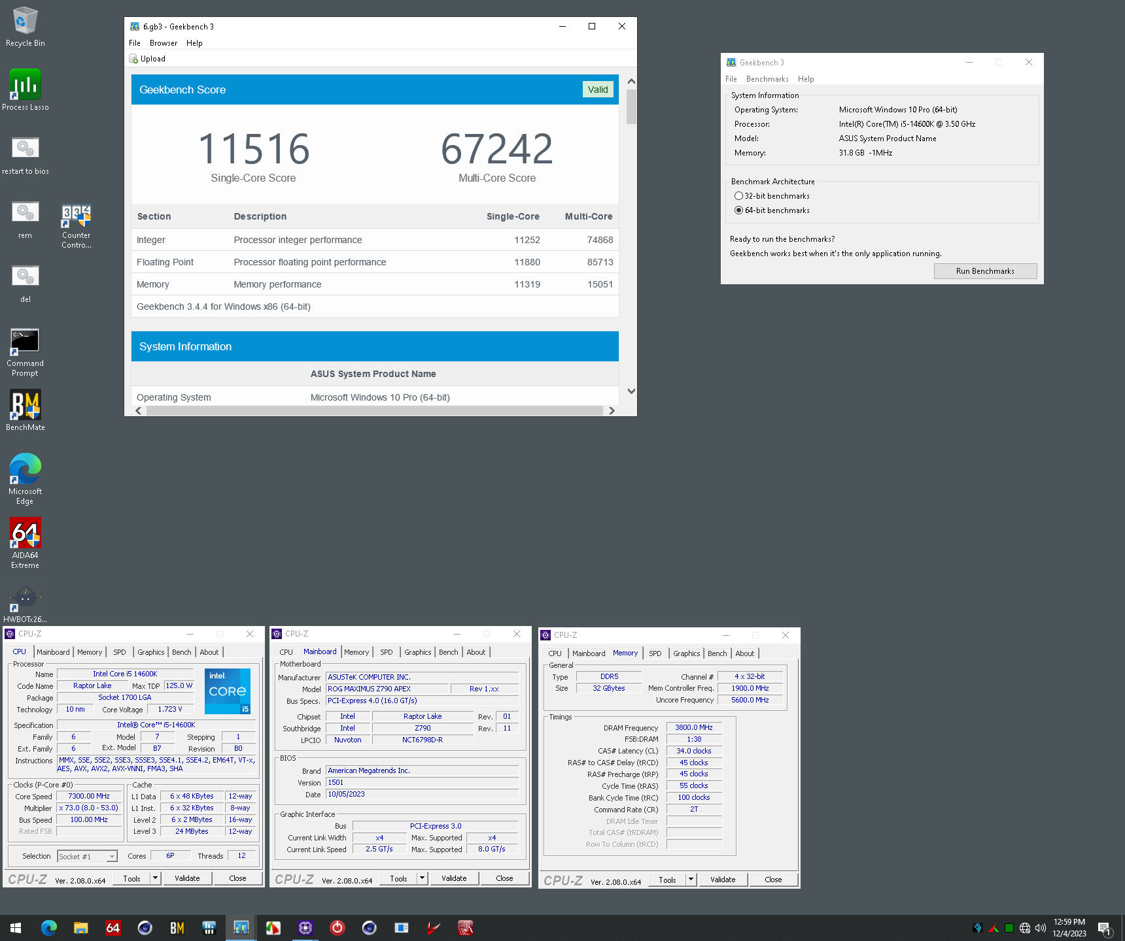Screen dimensions: 1125x941
Task: Launch Process Lasso from the desktop
Action: (x=26, y=90)
